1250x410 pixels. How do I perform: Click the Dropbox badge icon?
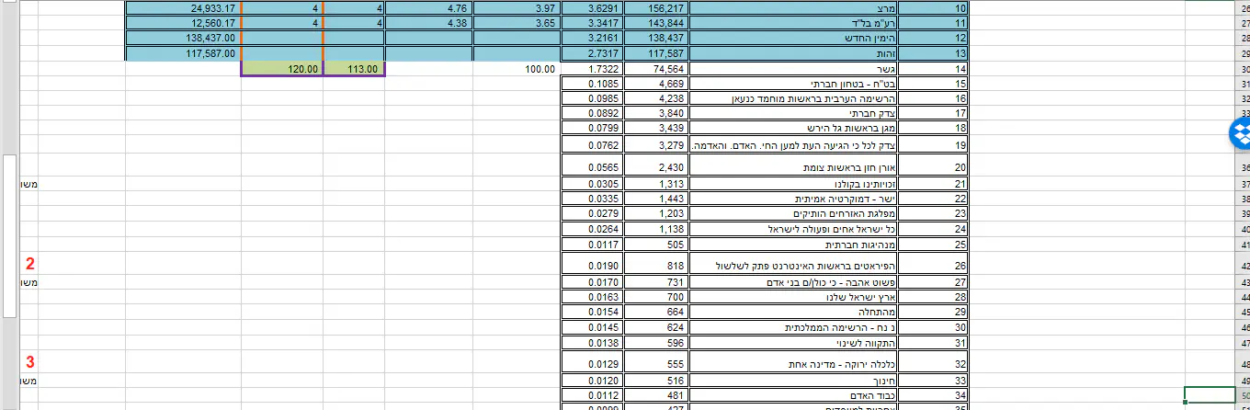click(x=1241, y=134)
